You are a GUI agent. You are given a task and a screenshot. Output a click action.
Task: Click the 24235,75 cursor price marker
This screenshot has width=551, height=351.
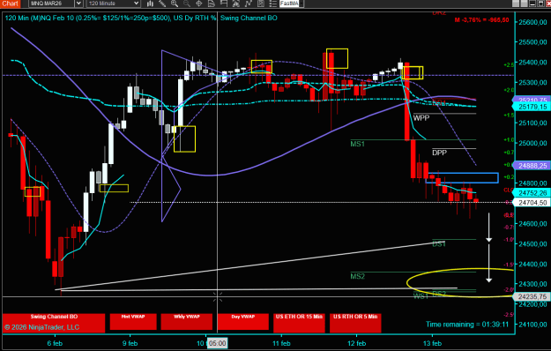point(532,296)
